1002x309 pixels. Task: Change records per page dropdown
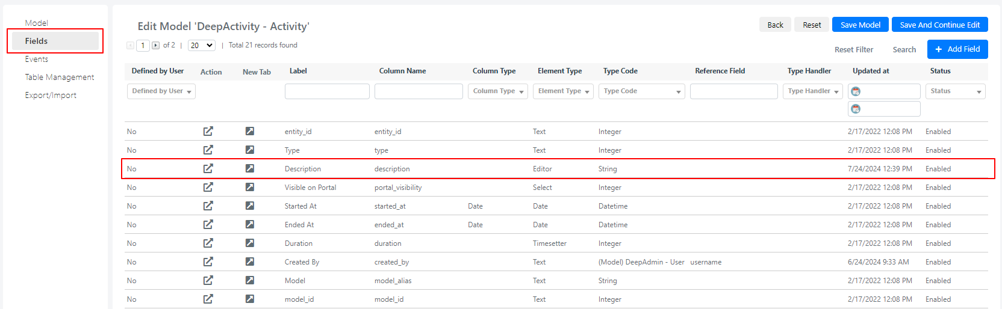pos(202,45)
